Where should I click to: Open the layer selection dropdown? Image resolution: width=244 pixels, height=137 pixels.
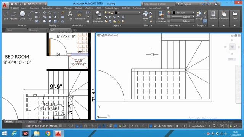(x=122, y=13)
